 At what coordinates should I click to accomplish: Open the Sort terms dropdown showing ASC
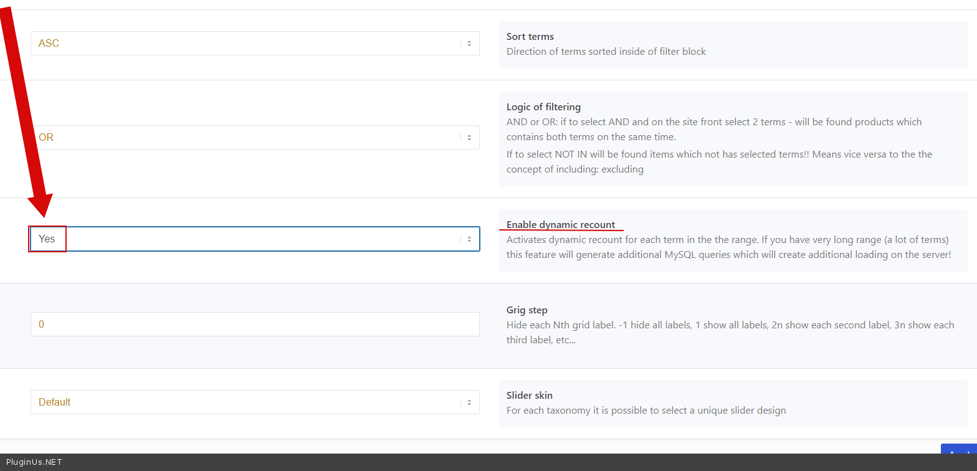point(249,44)
